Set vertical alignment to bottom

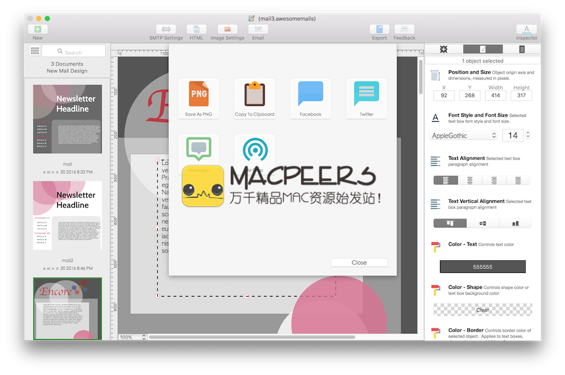[515, 223]
